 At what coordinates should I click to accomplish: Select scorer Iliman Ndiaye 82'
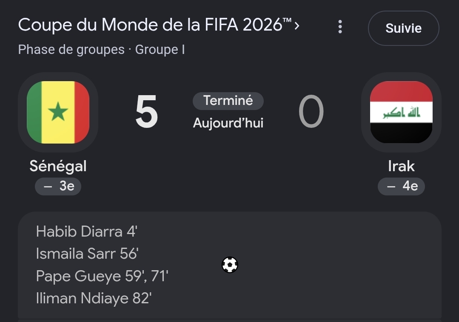coord(94,298)
